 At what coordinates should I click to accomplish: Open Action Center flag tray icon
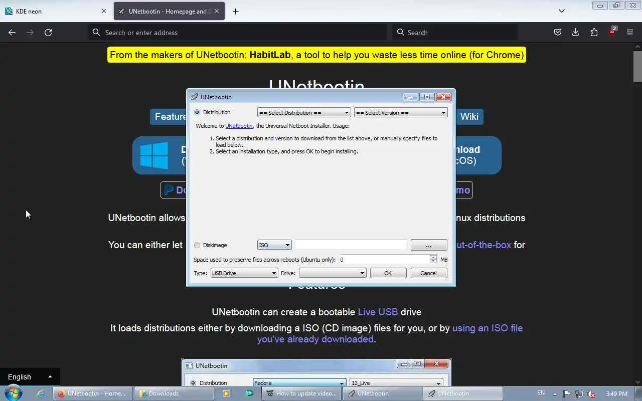[x=567, y=393]
